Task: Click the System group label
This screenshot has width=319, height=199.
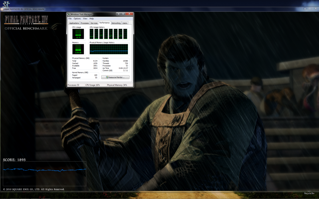Action: 105,58
